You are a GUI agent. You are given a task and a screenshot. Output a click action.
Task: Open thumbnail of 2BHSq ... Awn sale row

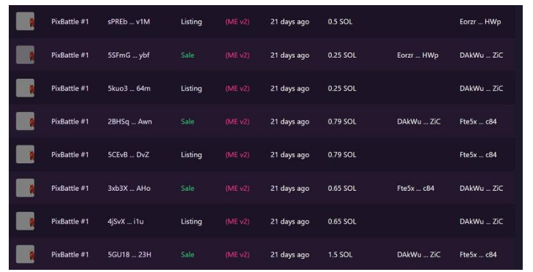tap(25, 121)
